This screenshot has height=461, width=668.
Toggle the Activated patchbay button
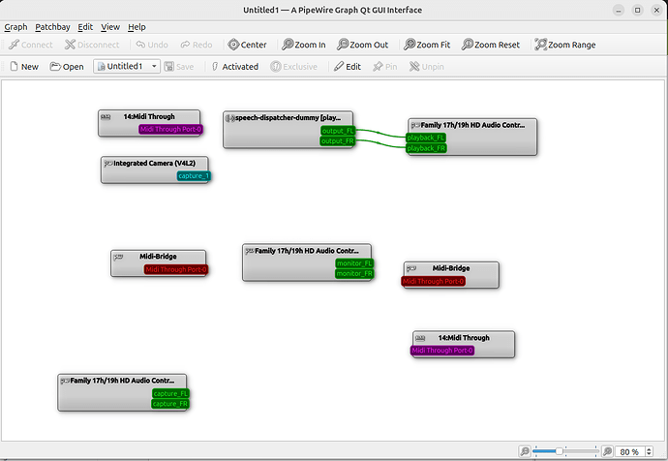[x=232, y=67]
